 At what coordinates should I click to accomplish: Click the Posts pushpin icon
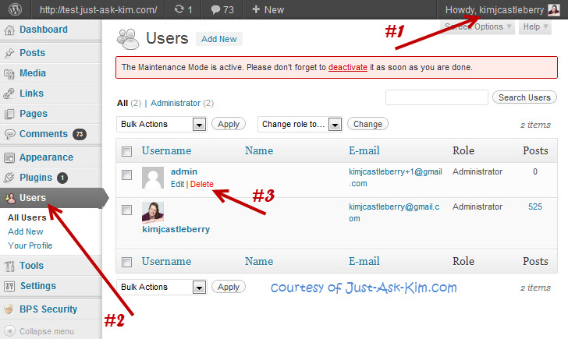[9, 53]
